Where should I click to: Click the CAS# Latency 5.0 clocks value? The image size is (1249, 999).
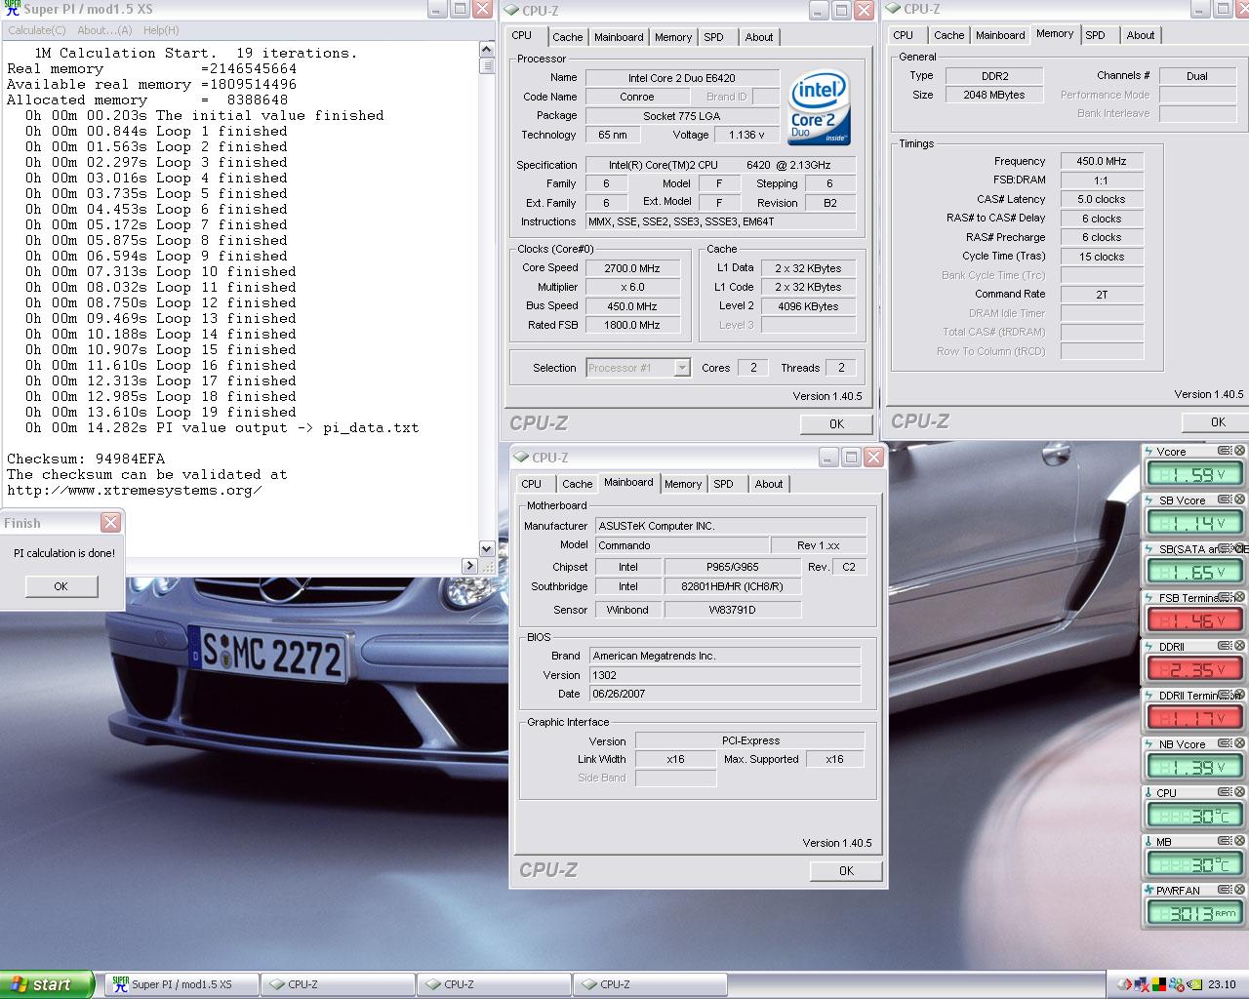point(1102,200)
